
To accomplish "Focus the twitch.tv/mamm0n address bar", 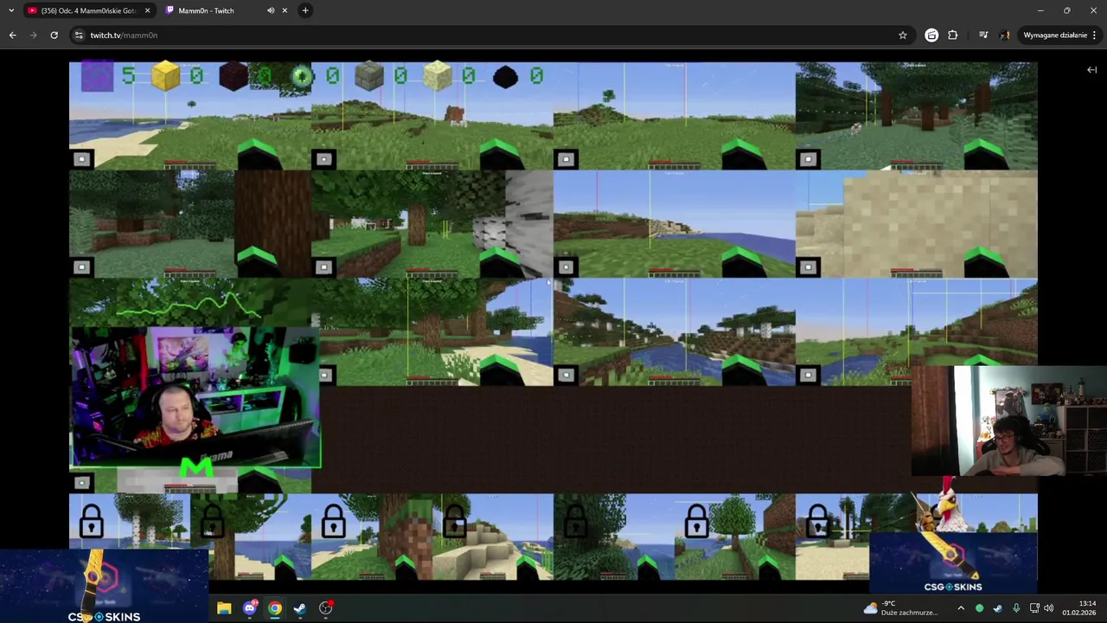I will coord(484,35).
